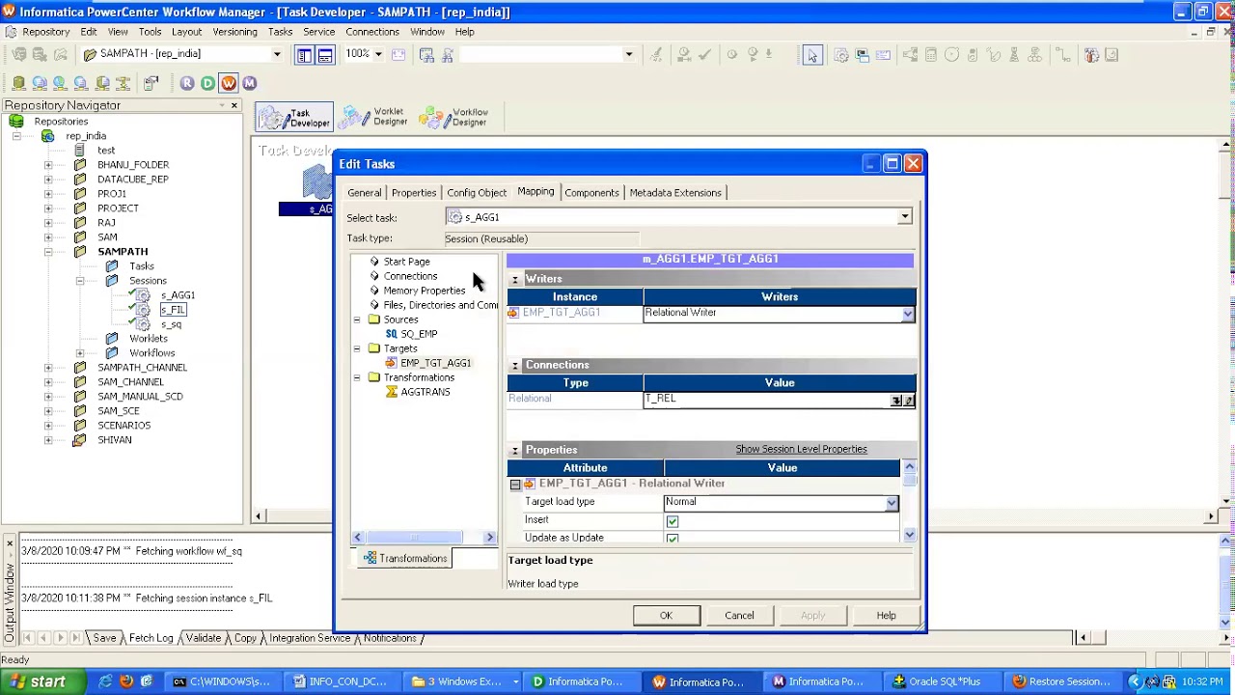The image size is (1235, 695).
Task: Collapse the Connections section in mapping pane
Action: pos(515,366)
